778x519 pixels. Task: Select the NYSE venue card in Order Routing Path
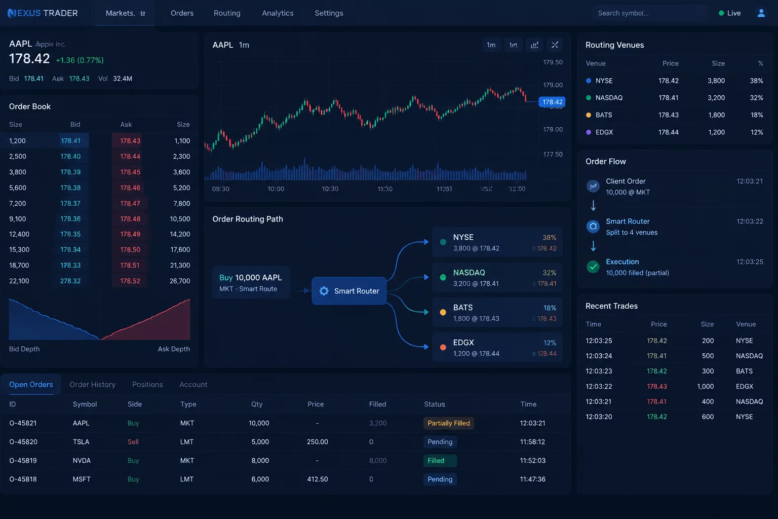pyautogui.click(x=497, y=242)
